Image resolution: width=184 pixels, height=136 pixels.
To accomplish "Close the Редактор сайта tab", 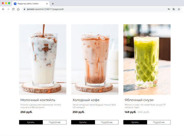I will tap(47, 4).
